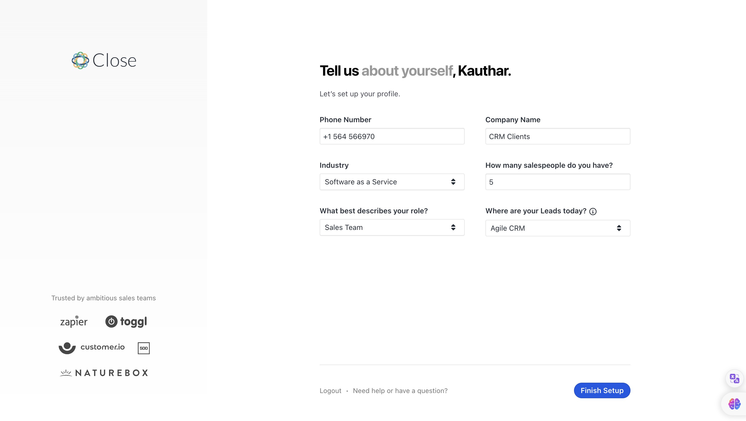Click the Industry dropdown arrow
The height and width of the screenshot is (421, 746).
coord(453,182)
